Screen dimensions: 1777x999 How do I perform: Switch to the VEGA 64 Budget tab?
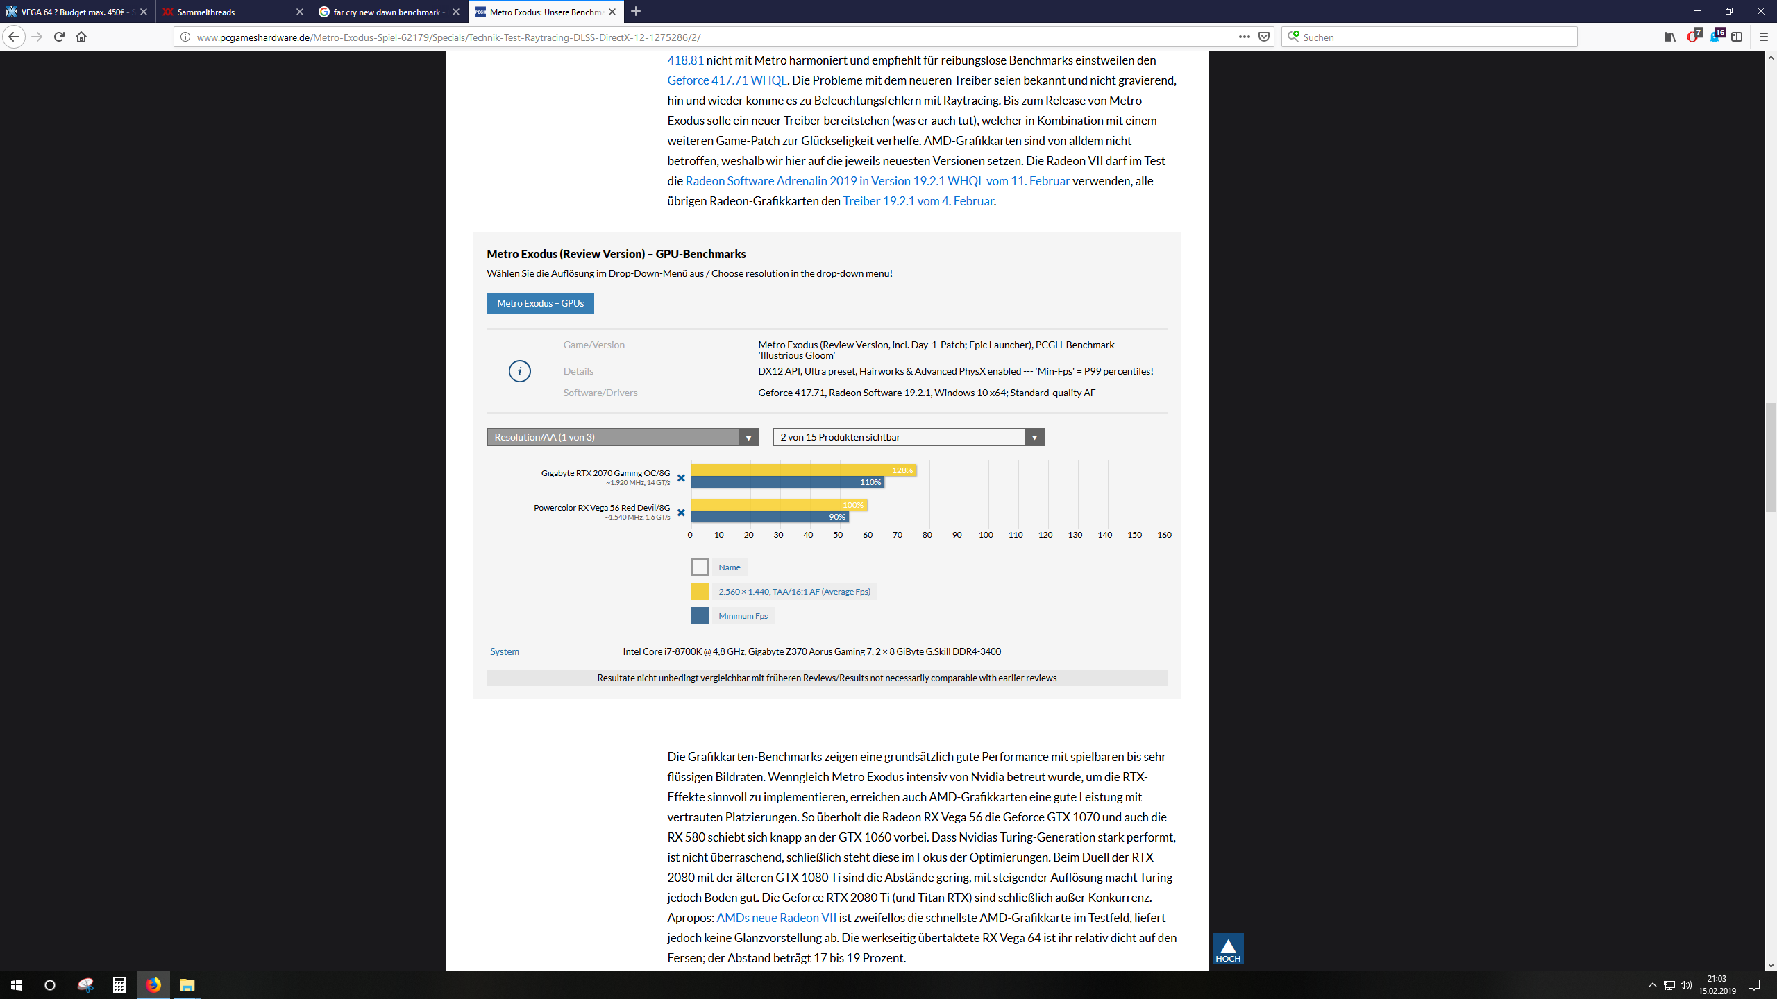coord(78,12)
